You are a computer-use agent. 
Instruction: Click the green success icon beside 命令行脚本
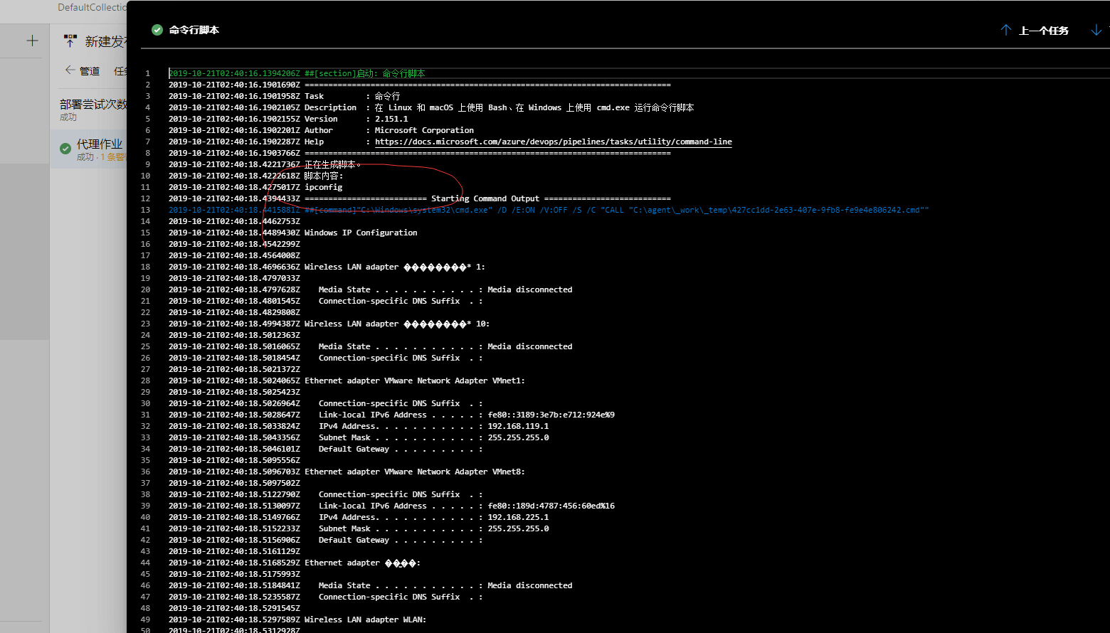click(157, 30)
